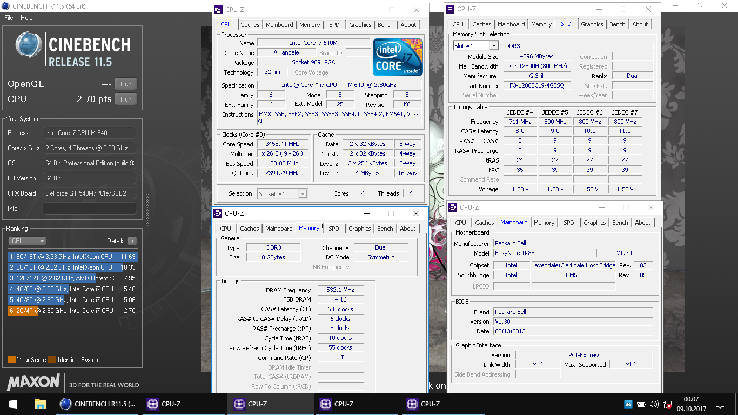
Task: Click the Windows Start button
Action: pyautogui.click(x=13, y=404)
